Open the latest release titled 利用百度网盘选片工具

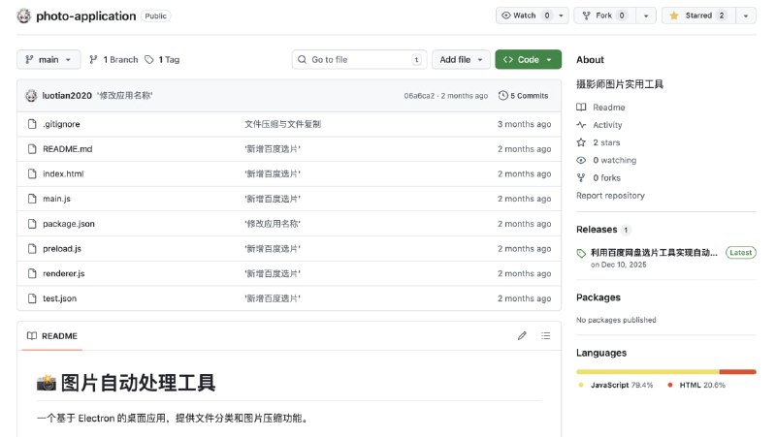653,253
